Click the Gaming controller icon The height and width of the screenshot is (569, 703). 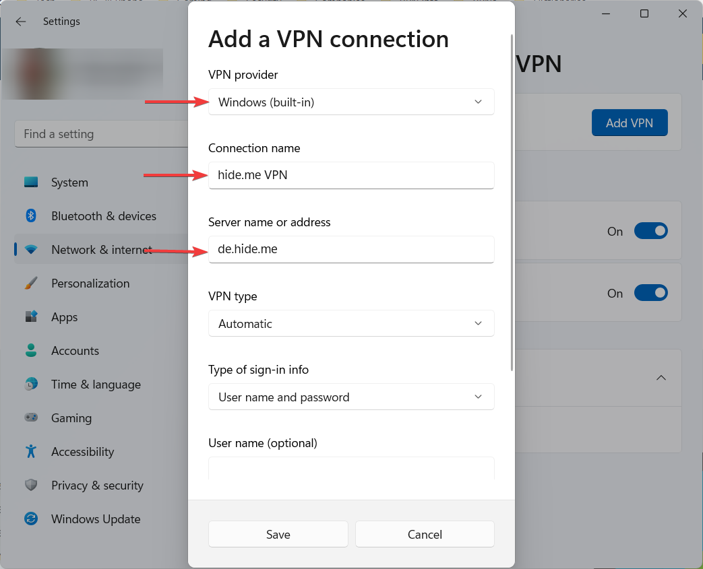click(x=31, y=418)
